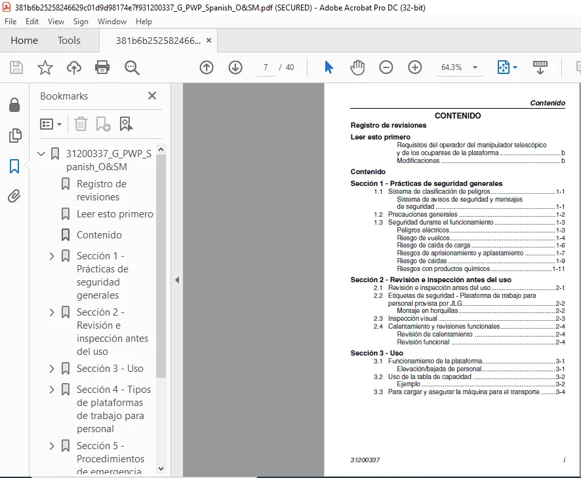The image size is (581, 478).
Task: Expand Sección 5 bookmark
Action: [x=52, y=446]
